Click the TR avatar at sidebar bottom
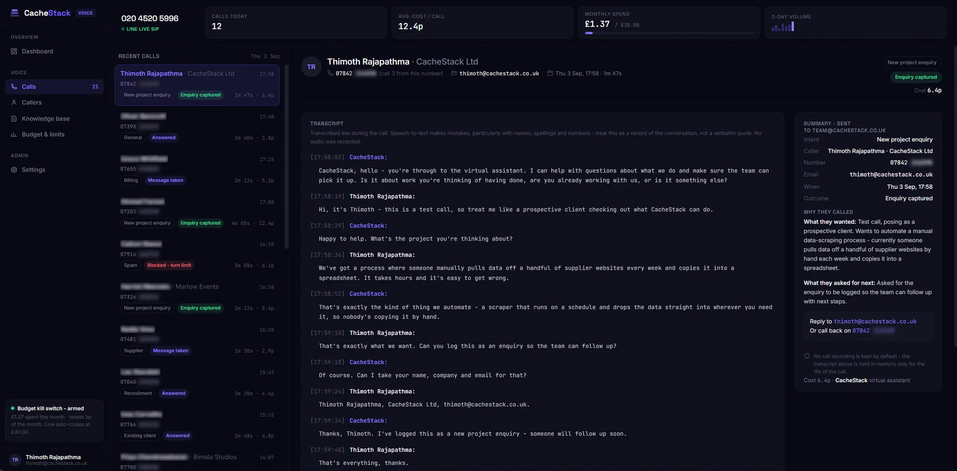This screenshot has height=471, width=957. pos(15,460)
